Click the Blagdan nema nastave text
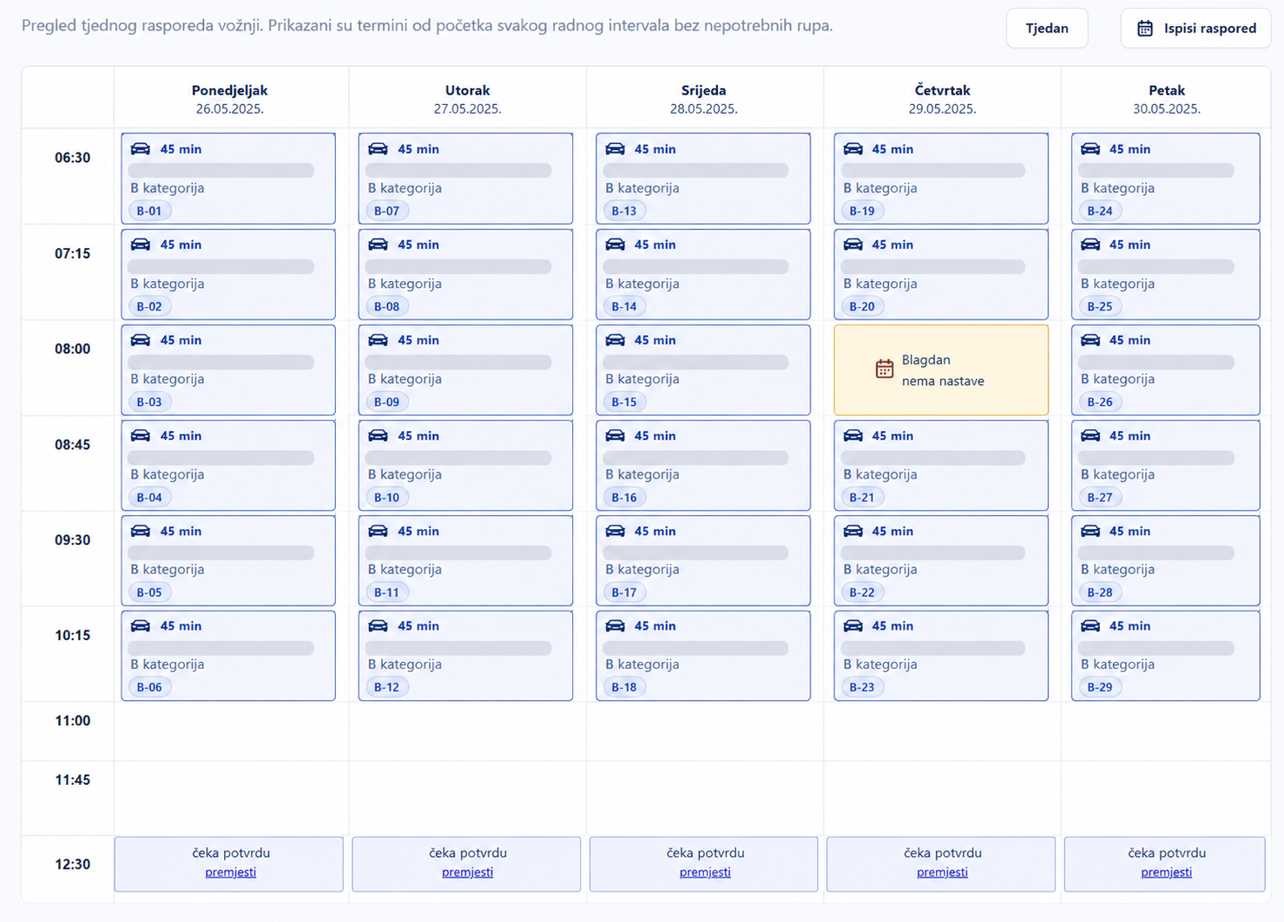1284x922 pixels. point(943,370)
